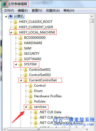Screen dimensions: 96x131
Task: Click the services folder icon
Action: tap(31, 107)
